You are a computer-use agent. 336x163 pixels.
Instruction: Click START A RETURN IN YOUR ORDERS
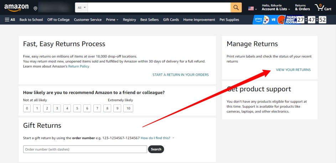click(x=180, y=75)
